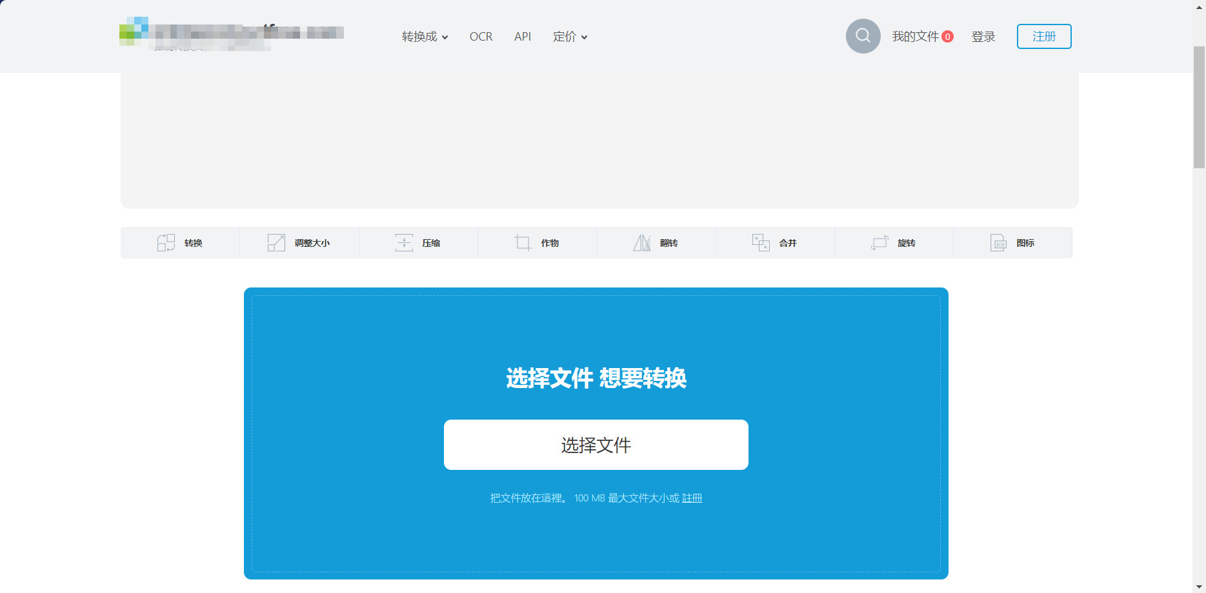Click the 旋转 rotate icon
The width and height of the screenshot is (1206, 593).
click(x=879, y=242)
